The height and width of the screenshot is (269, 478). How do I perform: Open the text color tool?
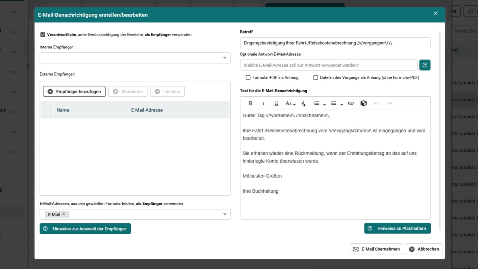pyautogui.click(x=303, y=103)
